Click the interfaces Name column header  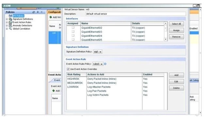106,23
